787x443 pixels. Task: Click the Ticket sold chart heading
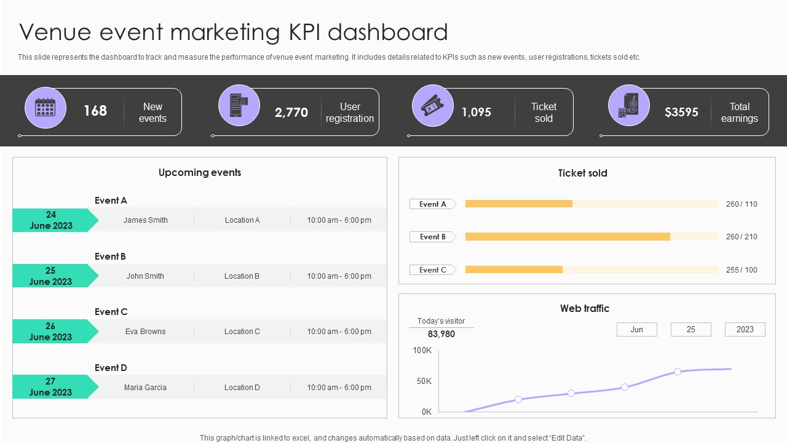(x=583, y=174)
